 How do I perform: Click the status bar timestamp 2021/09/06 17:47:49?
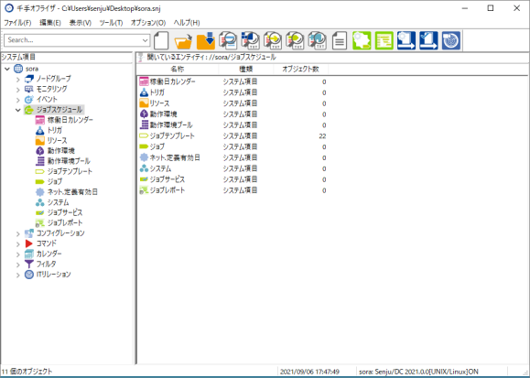click(309, 372)
